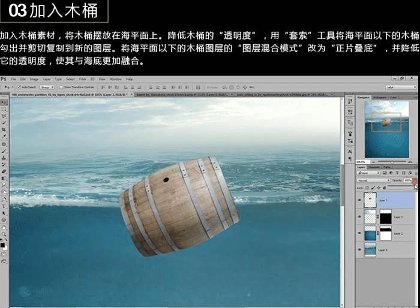Open the Character panel (A icon) in the dock

[x=350, y=152]
